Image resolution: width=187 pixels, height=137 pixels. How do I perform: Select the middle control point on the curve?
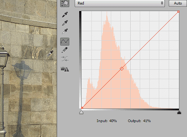point(121,68)
